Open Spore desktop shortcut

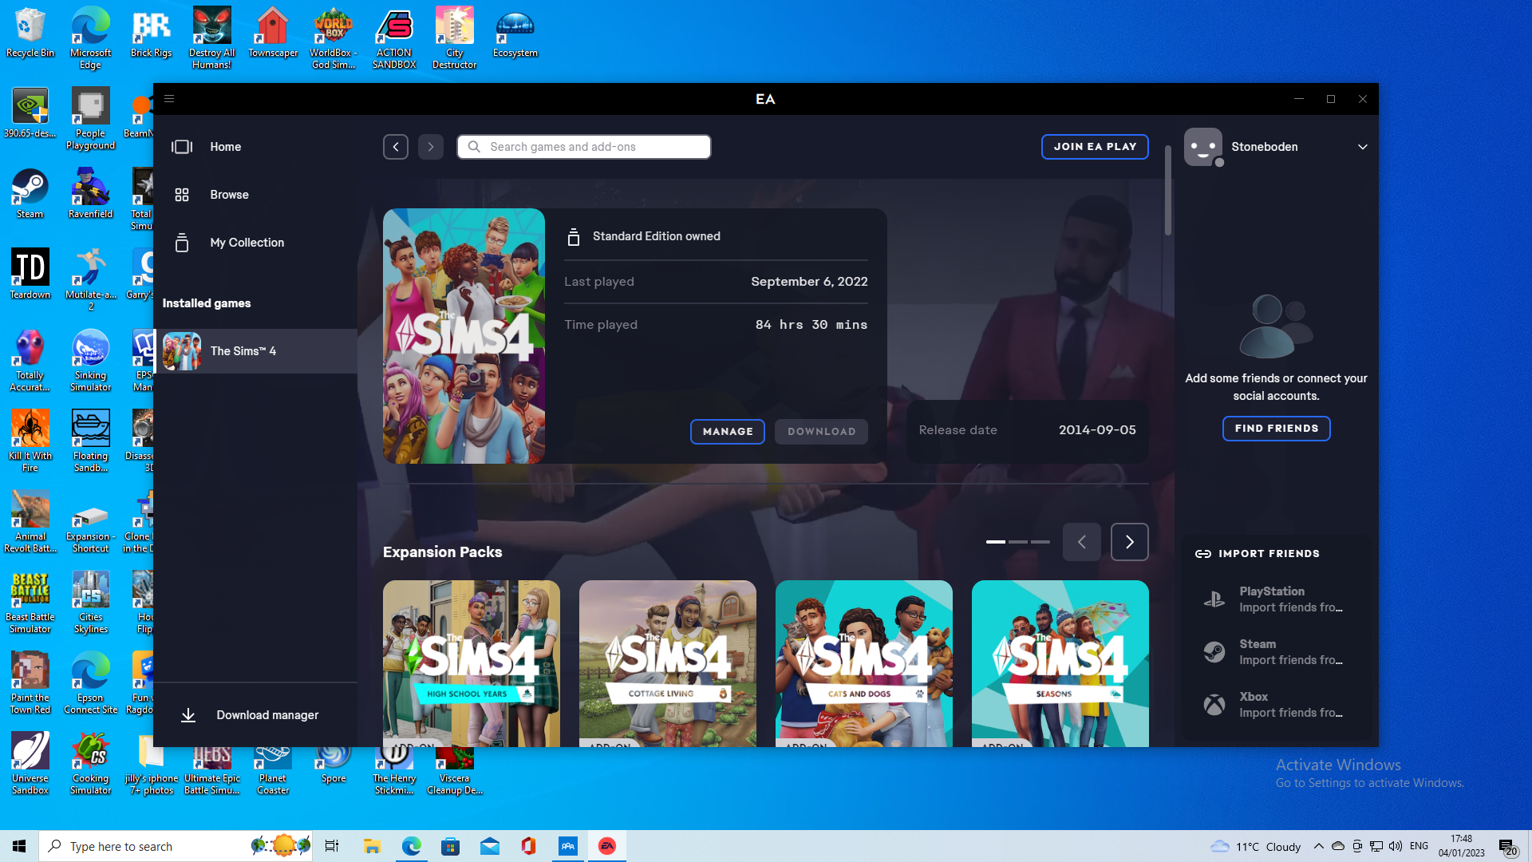(334, 765)
